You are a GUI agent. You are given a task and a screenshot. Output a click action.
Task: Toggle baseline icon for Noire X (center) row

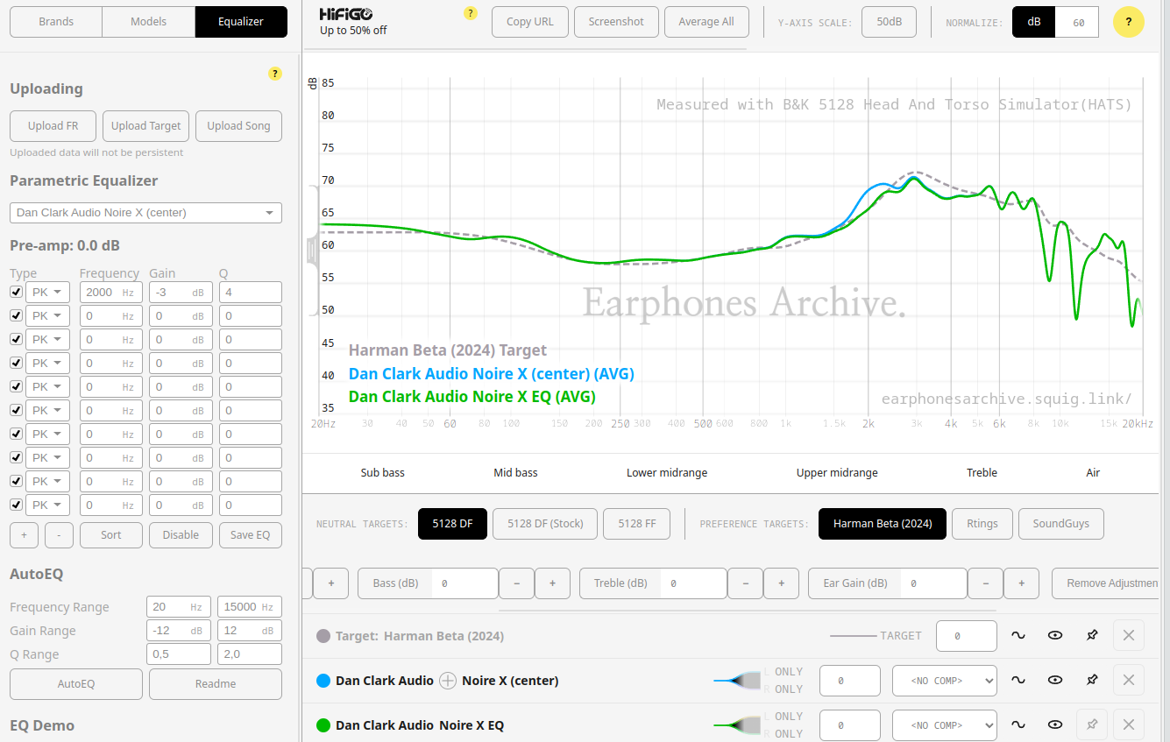coord(1018,681)
